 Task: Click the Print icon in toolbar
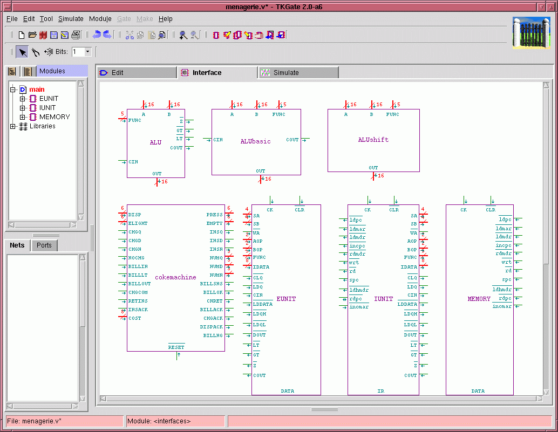76,35
